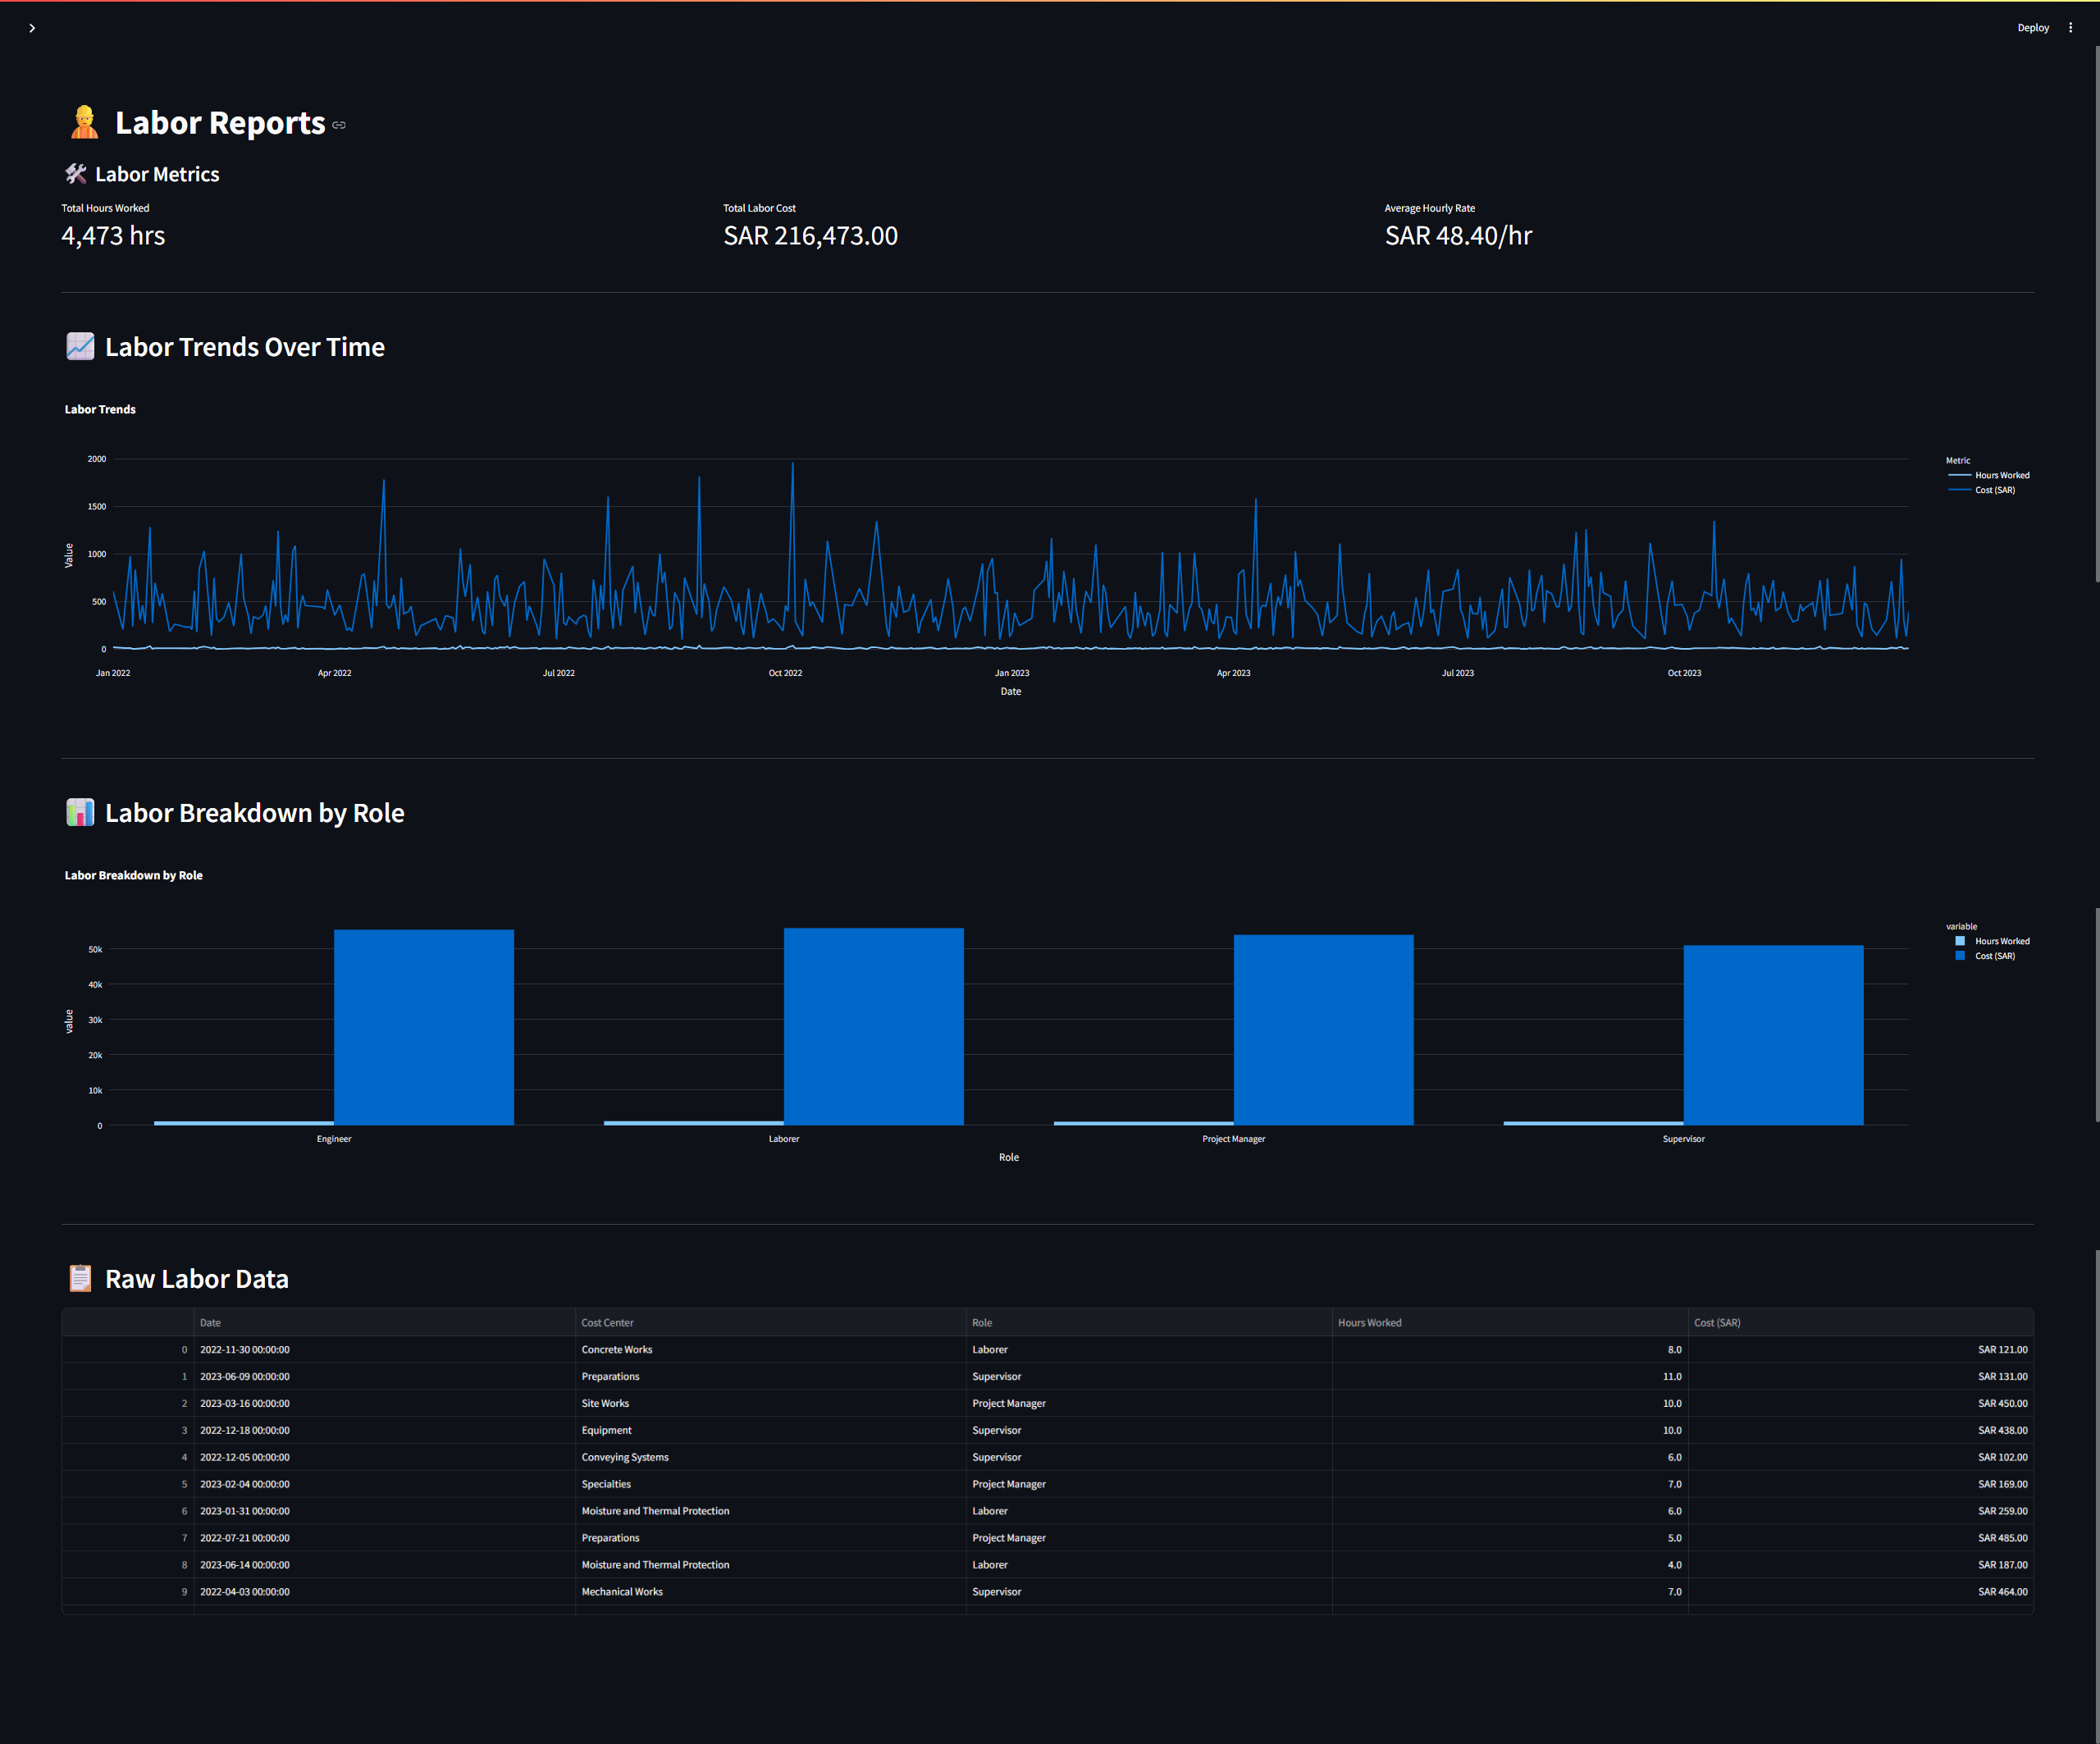The width and height of the screenshot is (2100, 1744).
Task: Toggle Hours Worked in the Breakdown by Role legend
Action: [x=1992, y=941]
